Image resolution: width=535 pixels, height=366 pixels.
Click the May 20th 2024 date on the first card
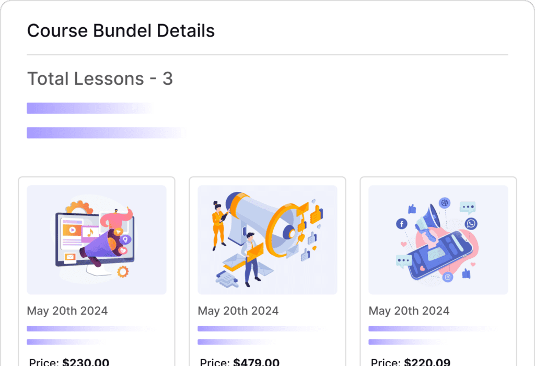click(x=67, y=311)
